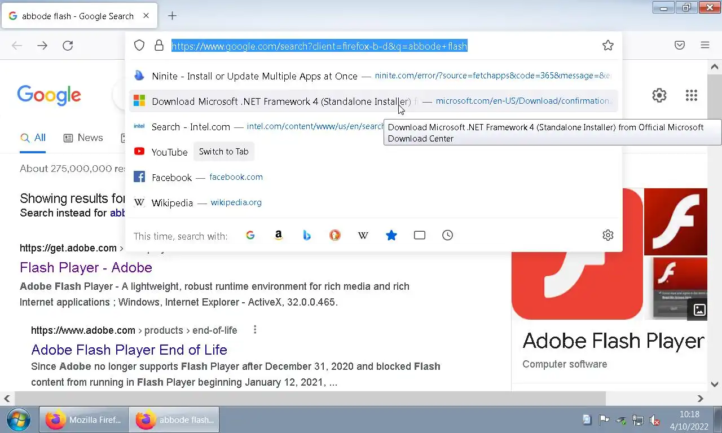Go forward one page
Viewport: 722px width, 433px height.
pos(42,46)
